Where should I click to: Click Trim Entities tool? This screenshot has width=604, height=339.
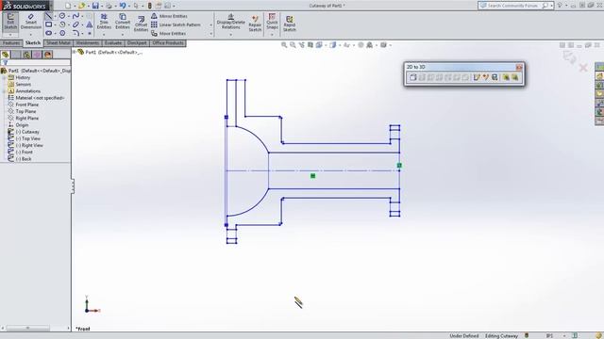point(104,21)
